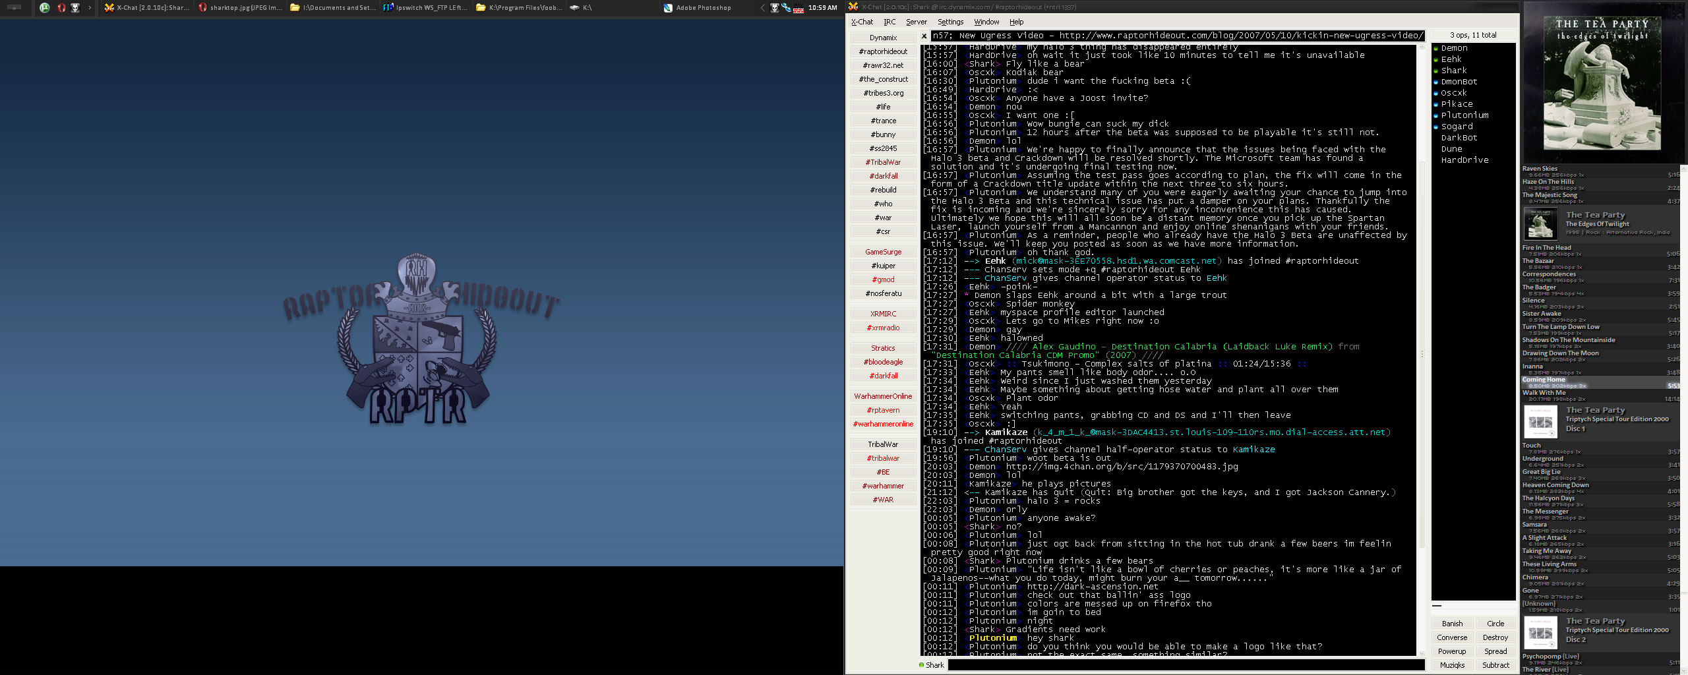This screenshot has height=675, width=1688.
Task: Launch Opera from the quick launch bar
Action: (x=61, y=8)
